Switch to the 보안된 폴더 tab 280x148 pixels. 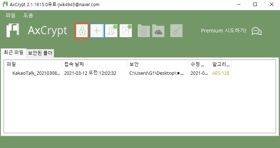[40, 53]
